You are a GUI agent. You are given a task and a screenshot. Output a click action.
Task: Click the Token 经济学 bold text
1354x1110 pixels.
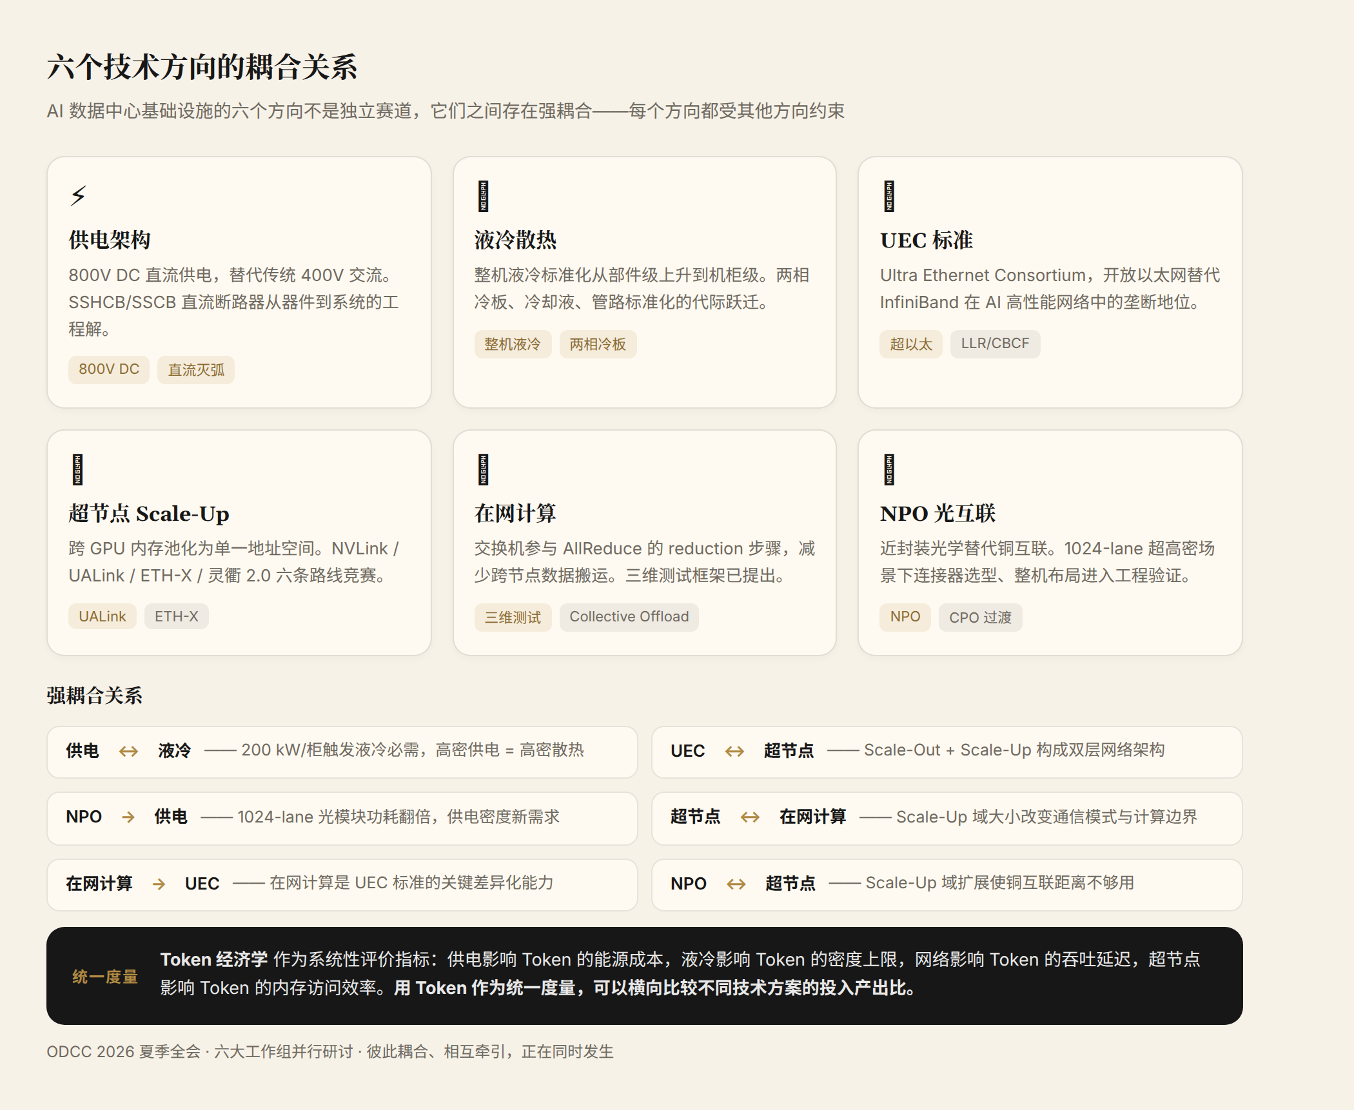[x=214, y=960]
